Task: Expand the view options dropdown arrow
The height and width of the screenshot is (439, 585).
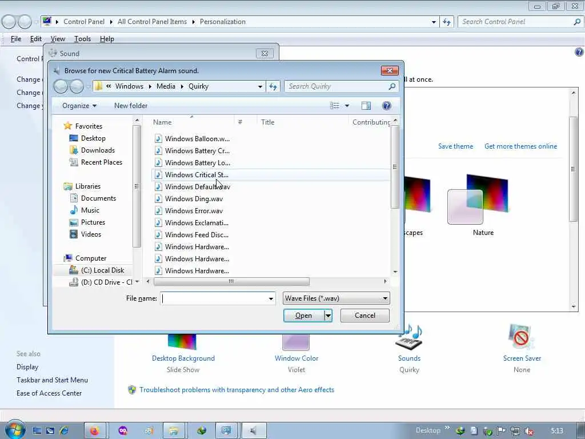Action: pyautogui.click(x=347, y=106)
